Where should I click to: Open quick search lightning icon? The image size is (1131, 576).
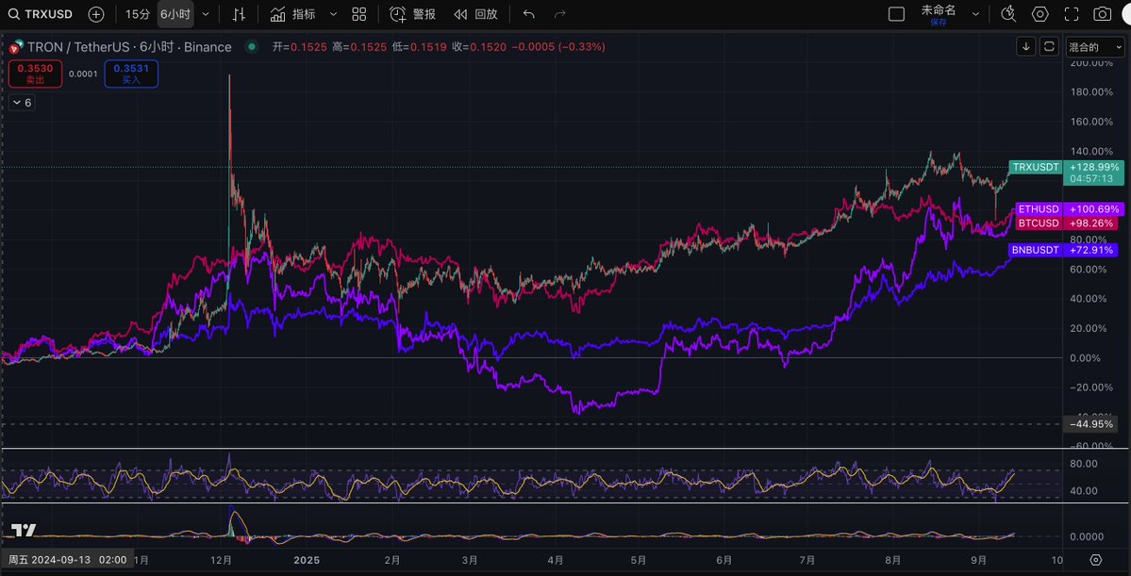point(1009,14)
